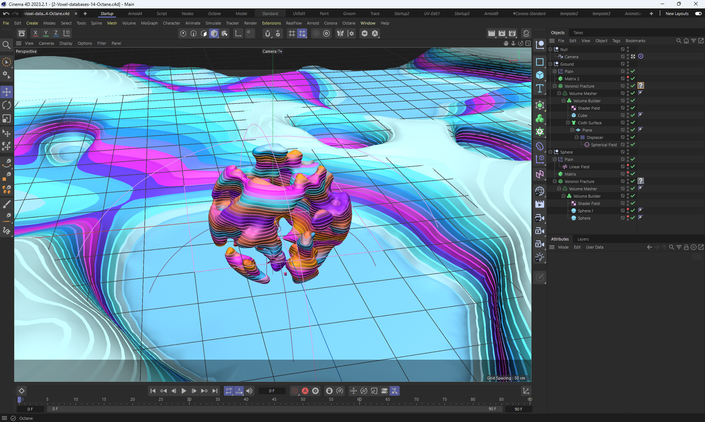Open the Cameras viewport menu

point(46,43)
